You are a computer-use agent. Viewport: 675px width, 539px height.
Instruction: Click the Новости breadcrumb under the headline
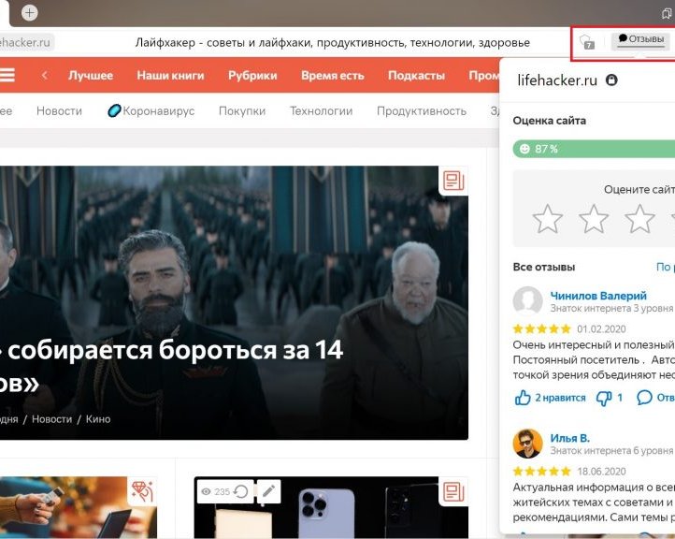click(x=52, y=419)
